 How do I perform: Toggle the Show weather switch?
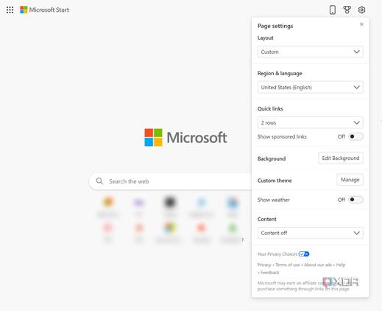tap(356, 200)
